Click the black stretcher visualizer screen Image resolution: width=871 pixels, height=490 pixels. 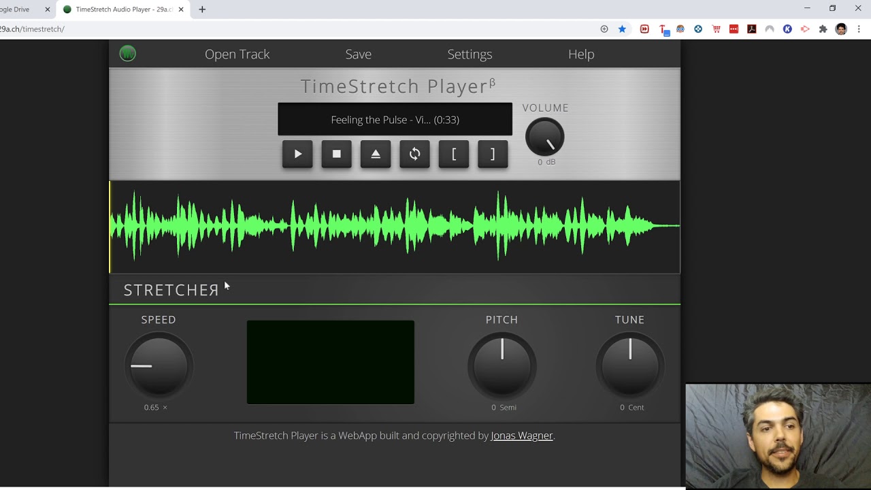point(330,362)
